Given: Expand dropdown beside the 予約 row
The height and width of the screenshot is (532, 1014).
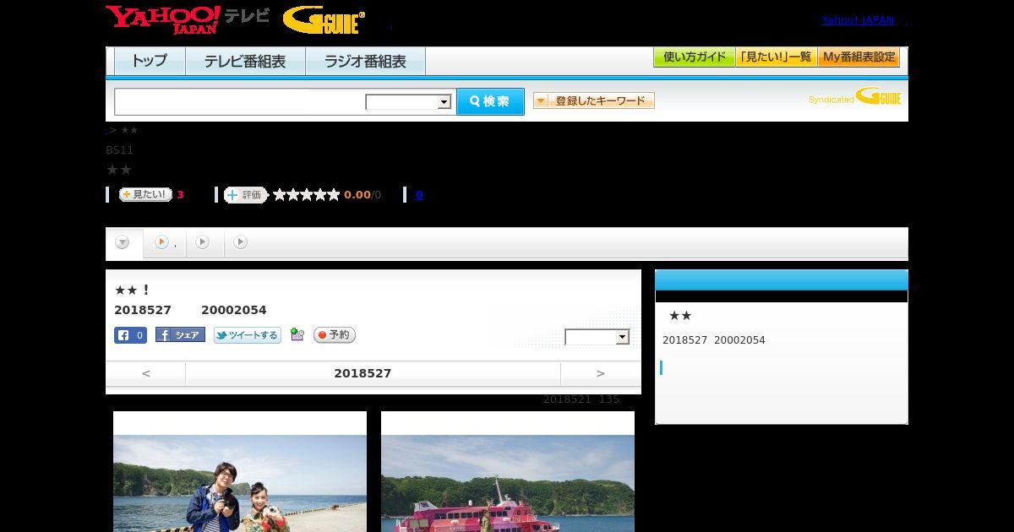Looking at the screenshot, I should (x=597, y=337).
